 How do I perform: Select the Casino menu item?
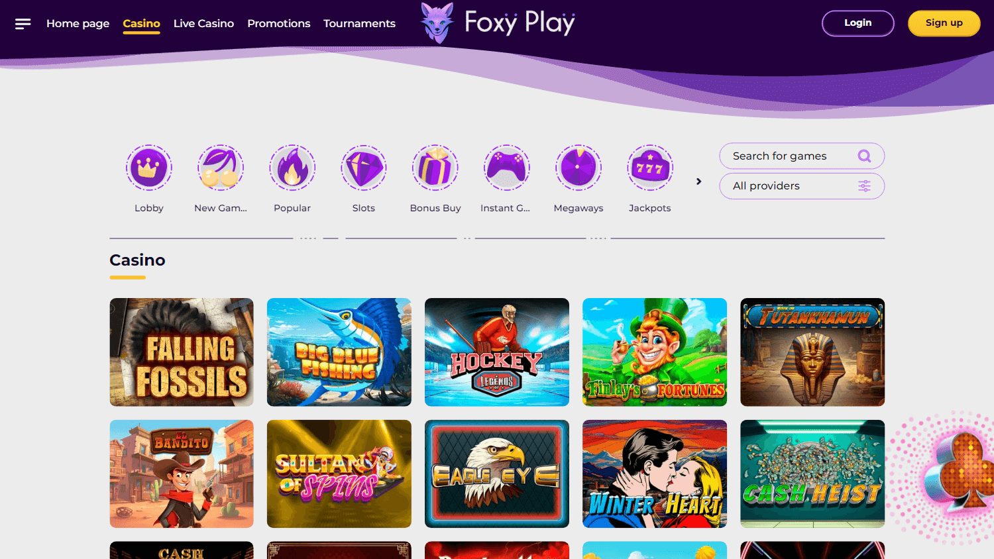pyautogui.click(x=141, y=24)
